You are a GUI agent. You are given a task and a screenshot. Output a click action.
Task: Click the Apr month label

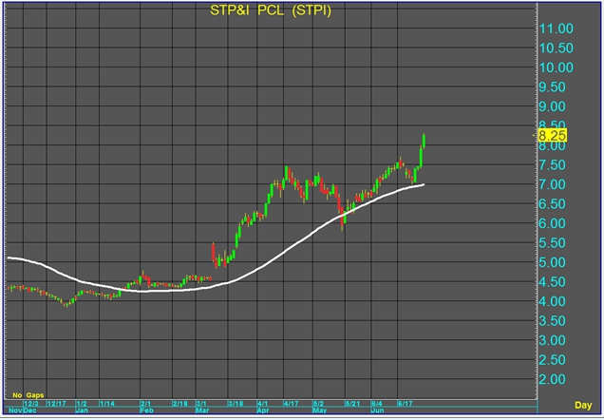263,410
